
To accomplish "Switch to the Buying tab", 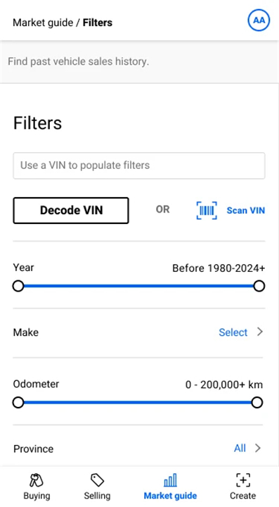I will [37, 487].
